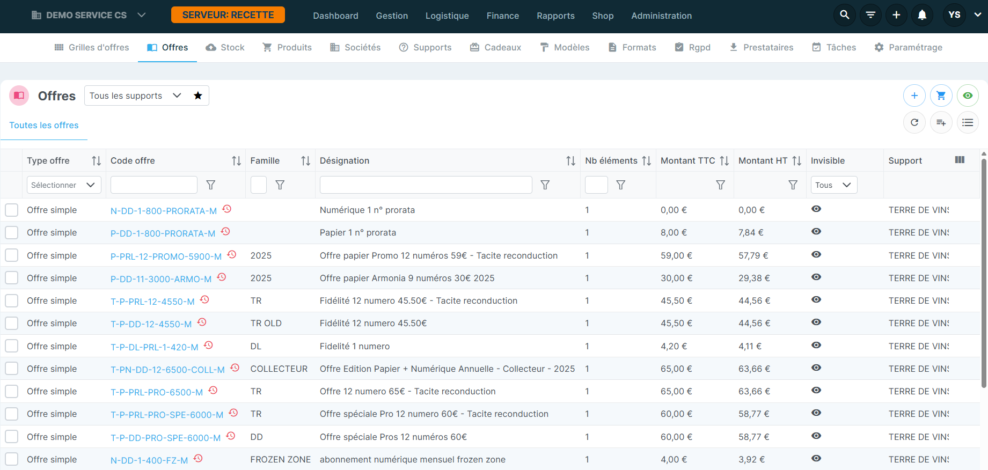Click the star favorite icon next to supports

(x=198, y=96)
